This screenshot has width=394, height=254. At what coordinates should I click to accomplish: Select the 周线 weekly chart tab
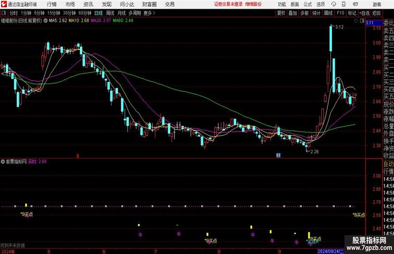(110, 13)
